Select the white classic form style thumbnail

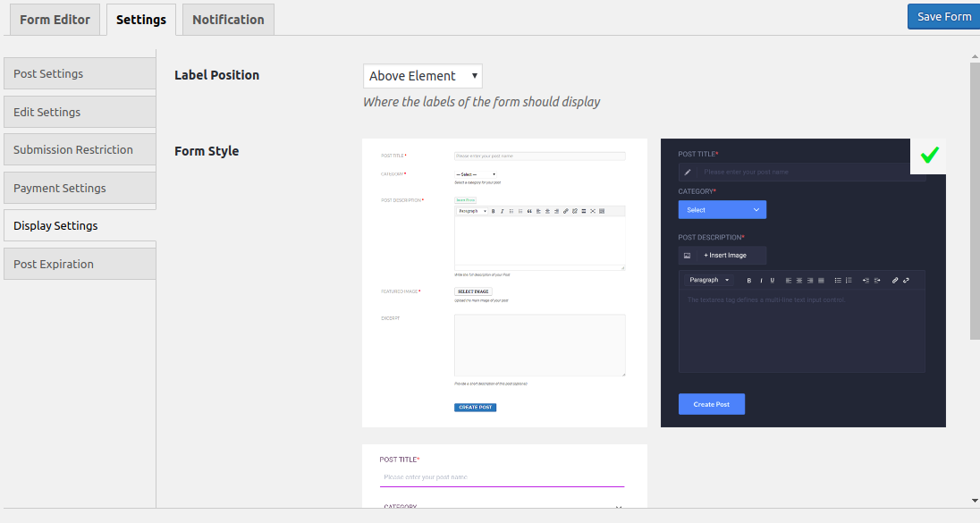pos(504,283)
